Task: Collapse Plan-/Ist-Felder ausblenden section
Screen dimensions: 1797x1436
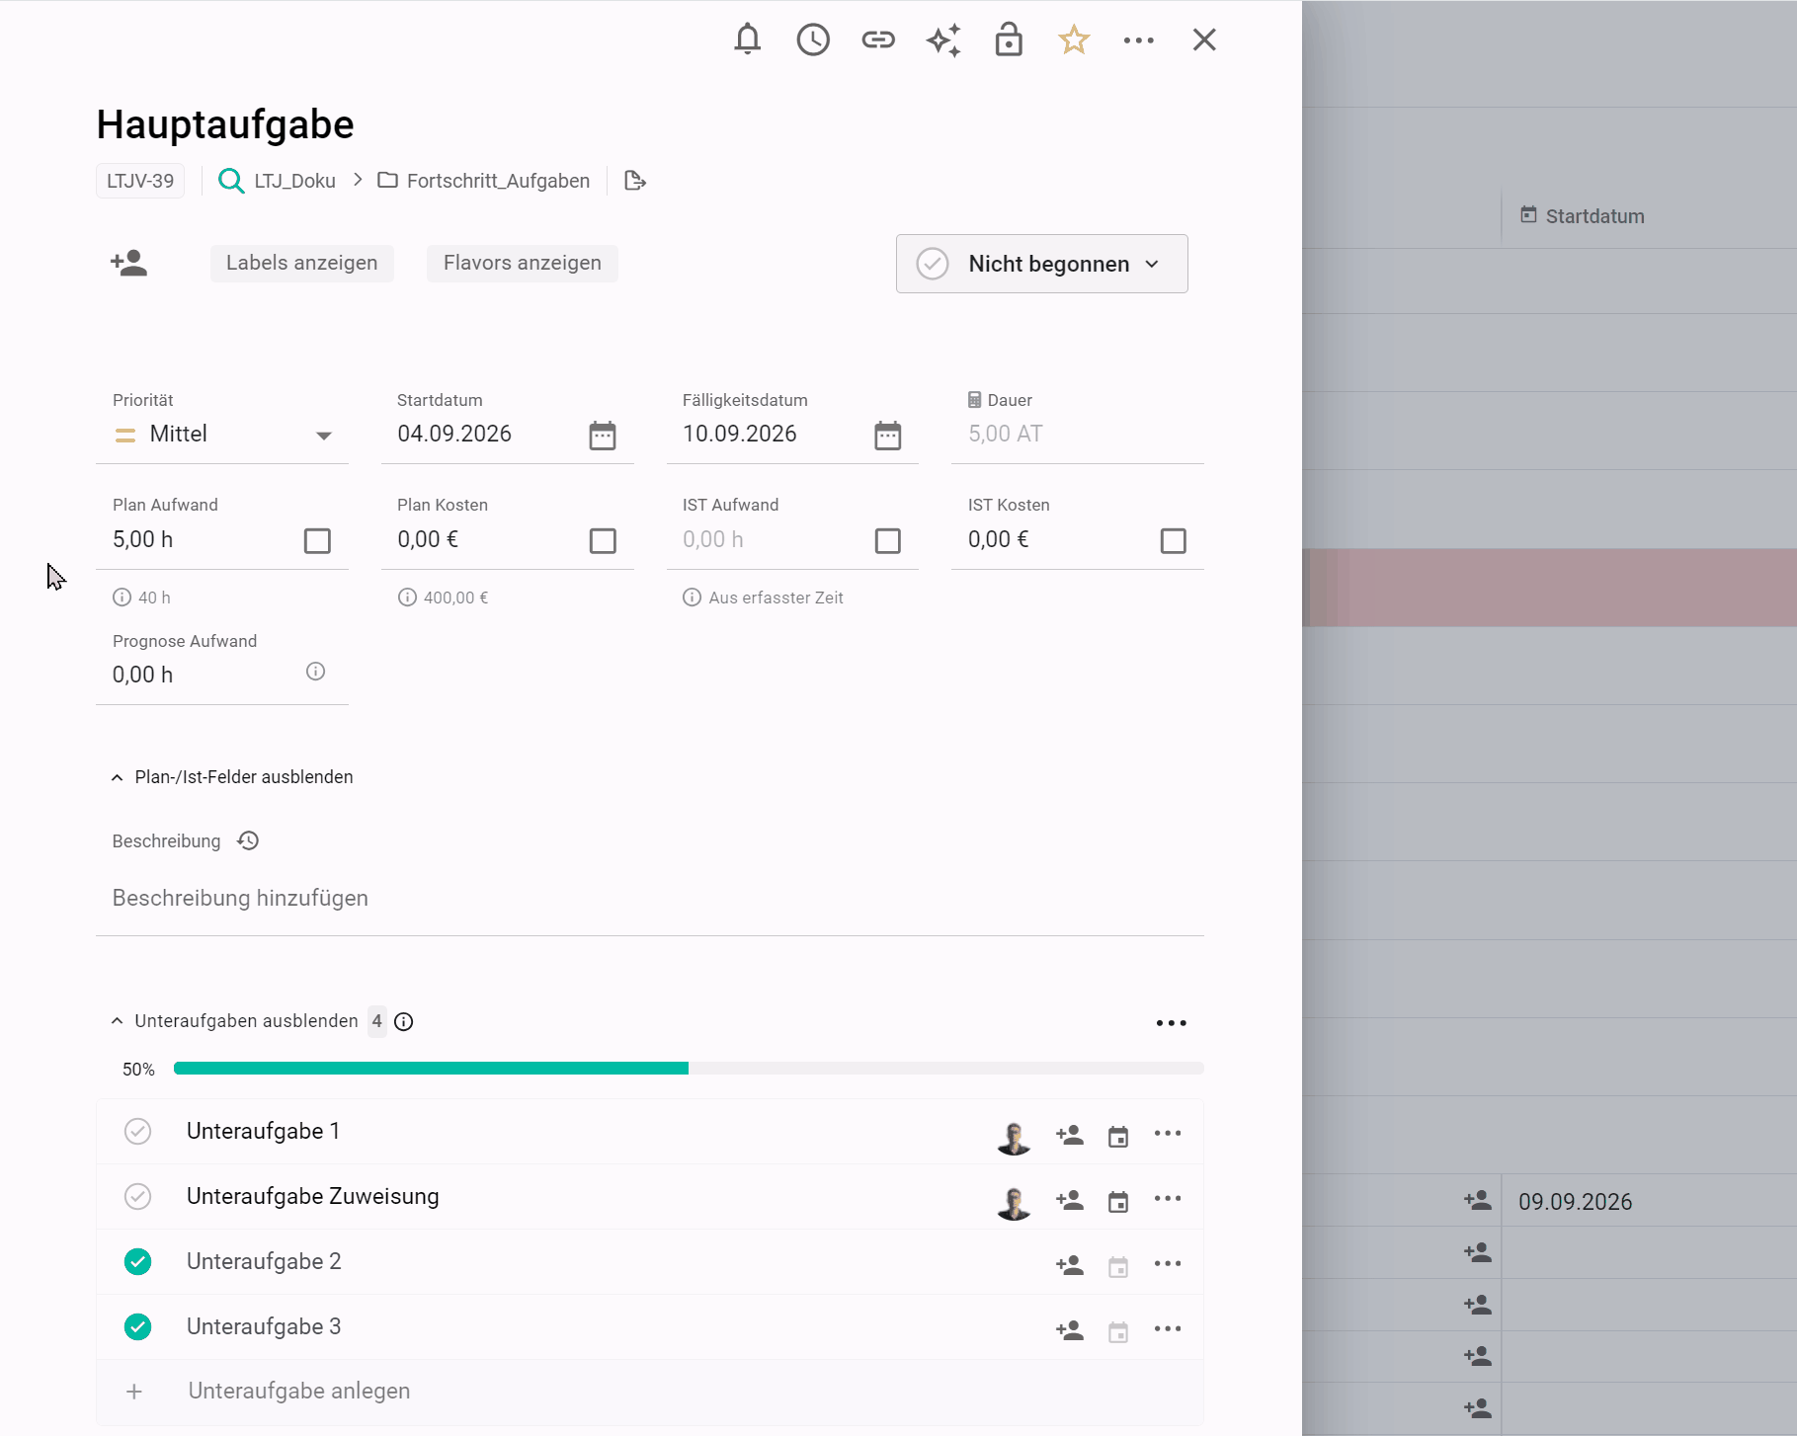Action: [233, 777]
